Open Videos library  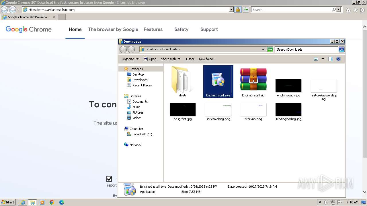coord(137,118)
